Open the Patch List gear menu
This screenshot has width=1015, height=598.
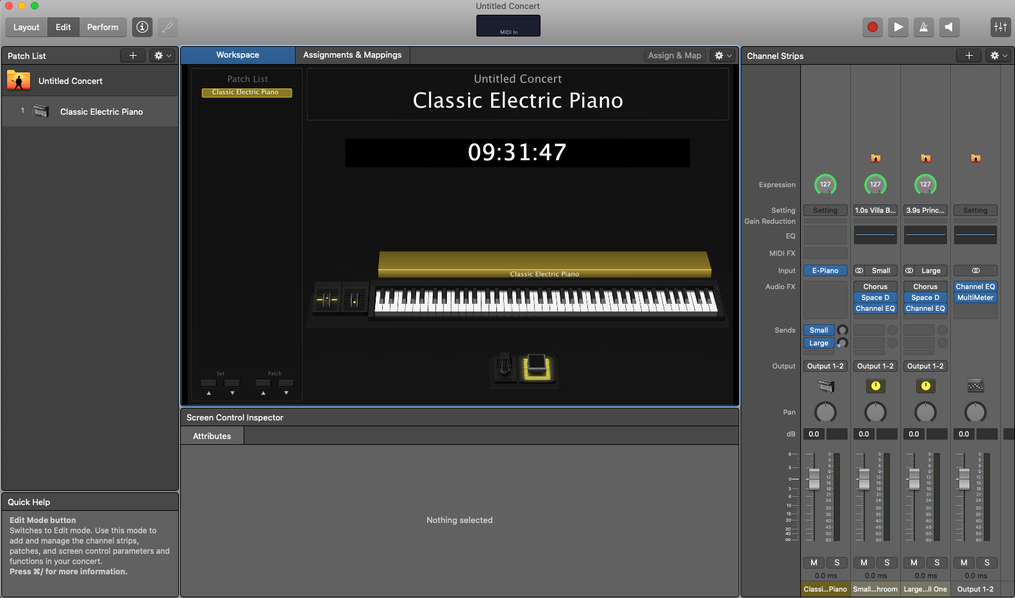pos(163,56)
